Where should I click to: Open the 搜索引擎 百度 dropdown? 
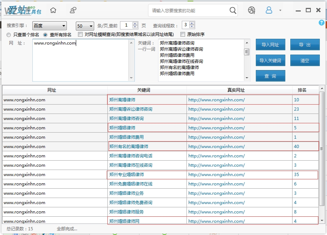(49, 26)
